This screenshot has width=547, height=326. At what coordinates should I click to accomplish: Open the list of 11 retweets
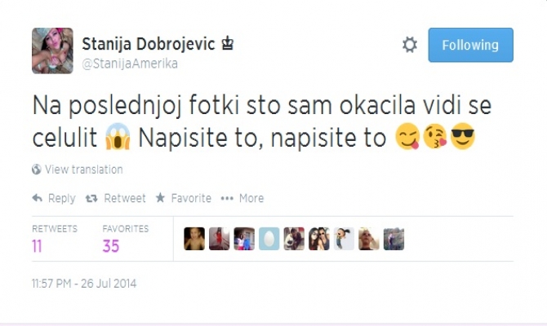point(38,246)
